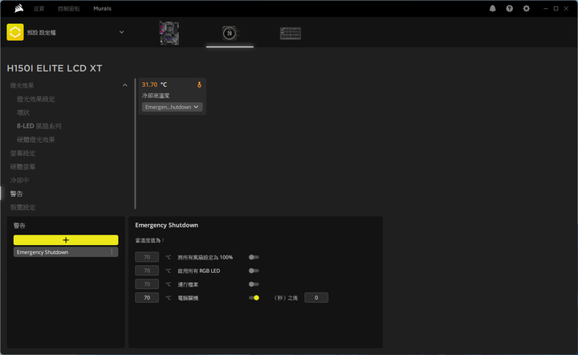Open the profile selector dropdown chevron
The width and height of the screenshot is (578, 355).
click(x=122, y=32)
